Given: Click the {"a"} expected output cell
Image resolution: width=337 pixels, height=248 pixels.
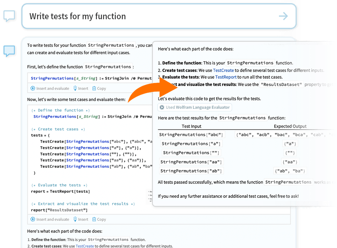Looking at the screenshot, I should pyautogui.click(x=290, y=144).
